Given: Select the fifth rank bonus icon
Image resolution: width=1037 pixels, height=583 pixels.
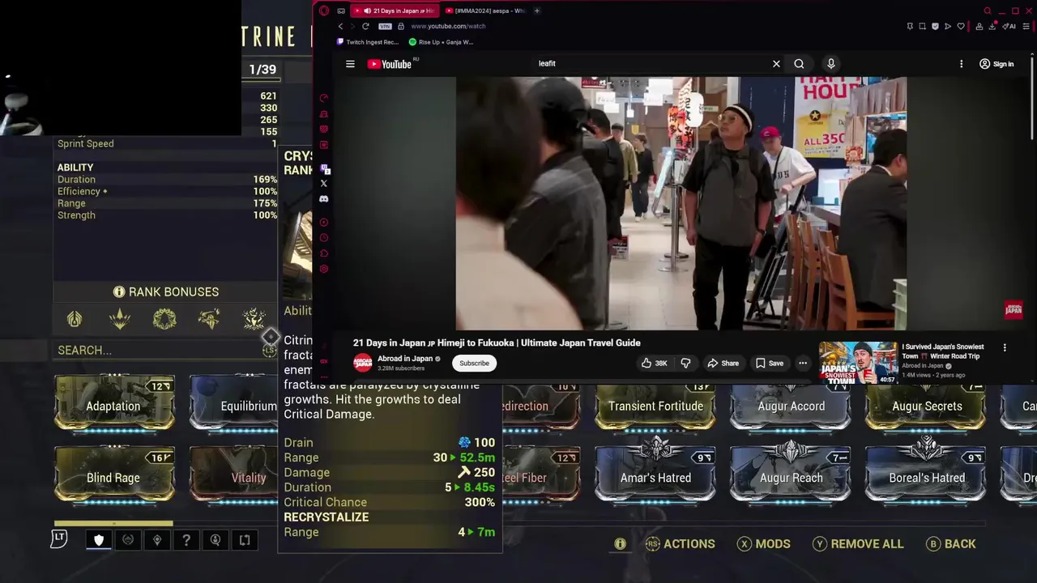Looking at the screenshot, I should (254, 319).
